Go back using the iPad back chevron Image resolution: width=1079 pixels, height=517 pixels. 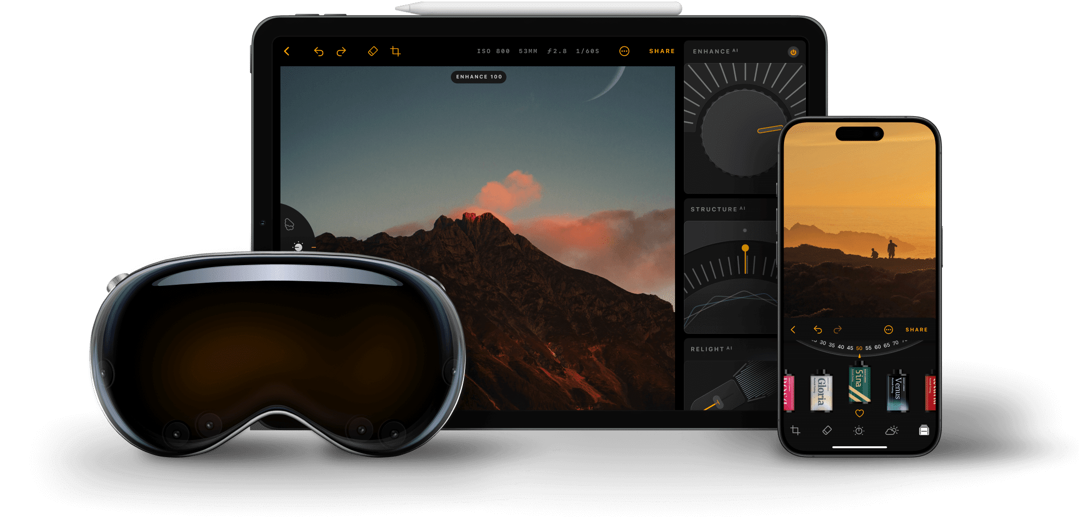[x=287, y=51]
